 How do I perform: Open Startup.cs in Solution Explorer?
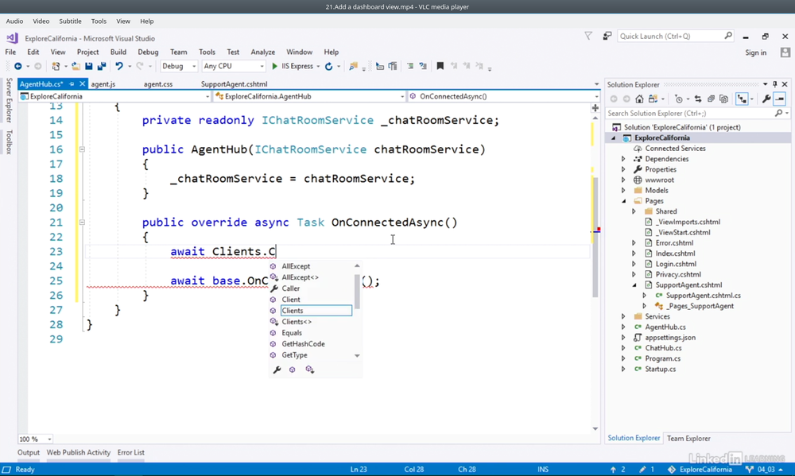coord(660,369)
